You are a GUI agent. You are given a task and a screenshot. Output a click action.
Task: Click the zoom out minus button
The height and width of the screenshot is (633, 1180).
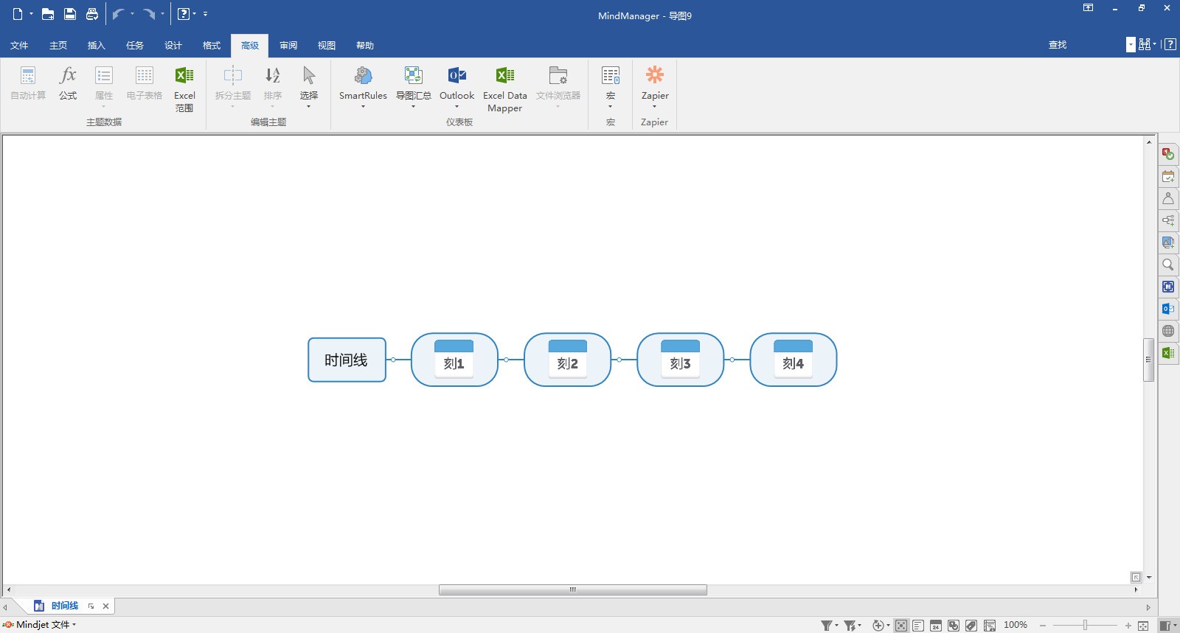pyautogui.click(x=1043, y=626)
